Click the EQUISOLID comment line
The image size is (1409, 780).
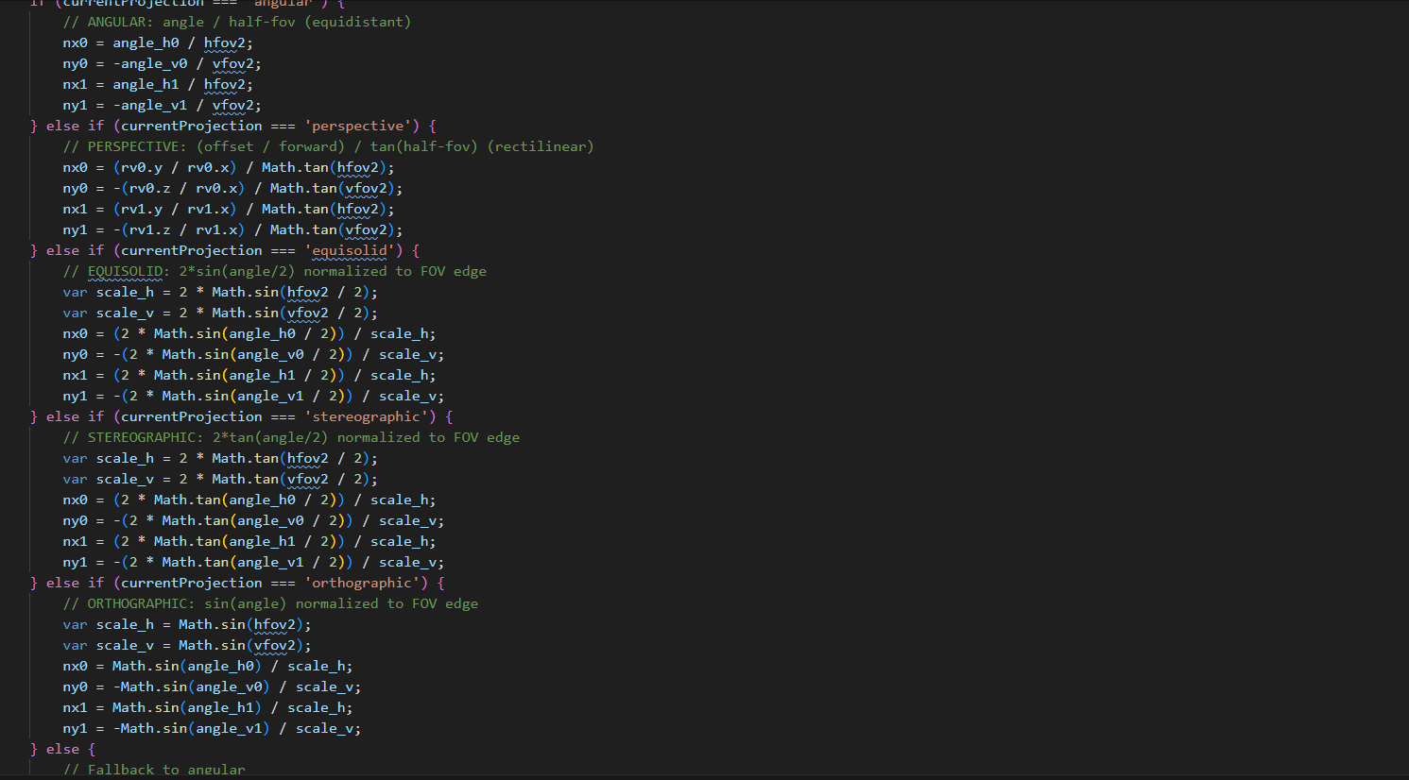click(274, 271)
